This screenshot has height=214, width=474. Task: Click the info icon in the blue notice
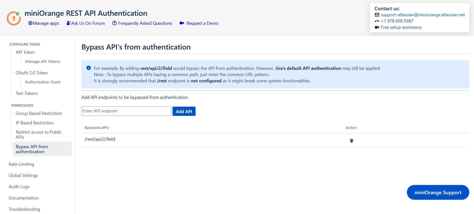click(x=89, y=68)
